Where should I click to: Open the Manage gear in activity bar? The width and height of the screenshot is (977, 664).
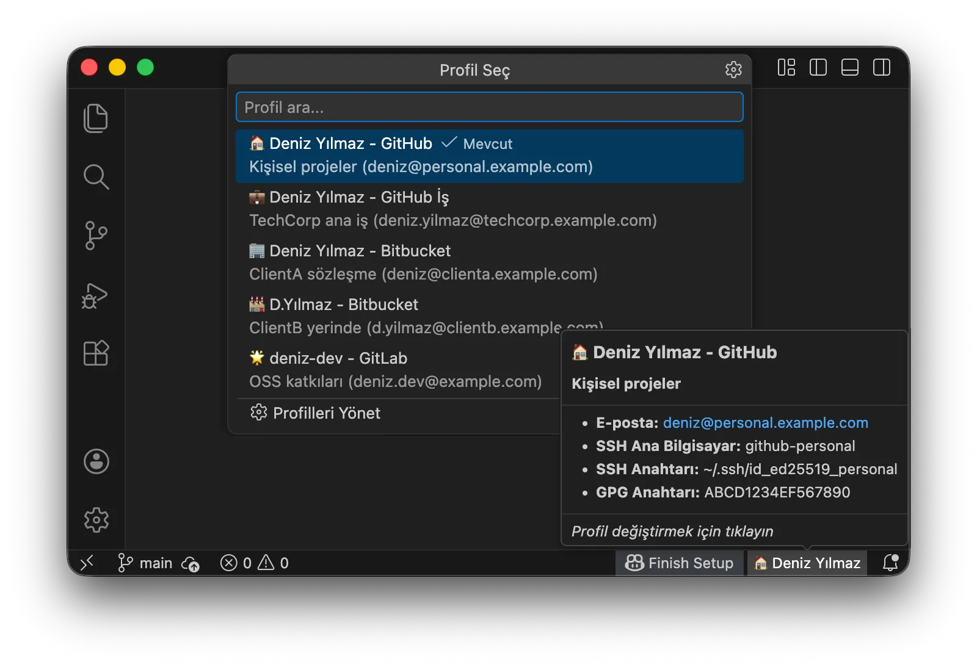click(x=96, y=520)
